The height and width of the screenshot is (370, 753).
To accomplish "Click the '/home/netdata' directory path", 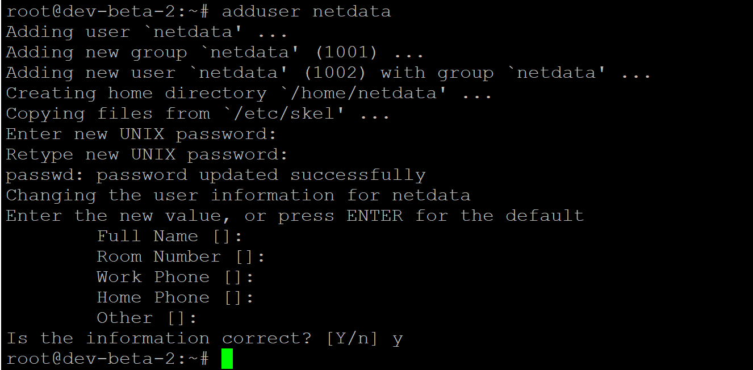I will pyautogui.click(x=363, y=93).
